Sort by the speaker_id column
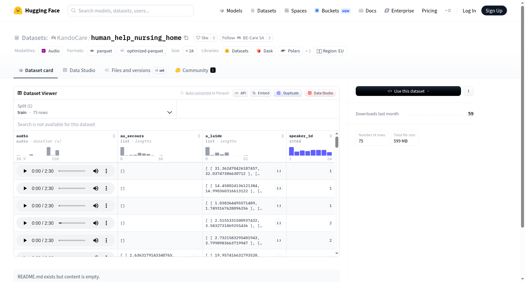 (x=331, y=136)
